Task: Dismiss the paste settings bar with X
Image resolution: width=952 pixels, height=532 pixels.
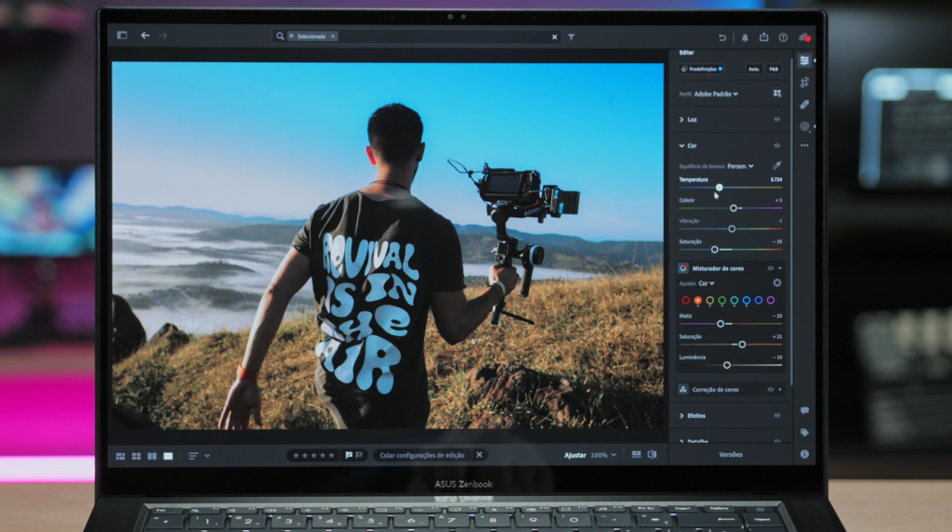Action: click(479, 455)
